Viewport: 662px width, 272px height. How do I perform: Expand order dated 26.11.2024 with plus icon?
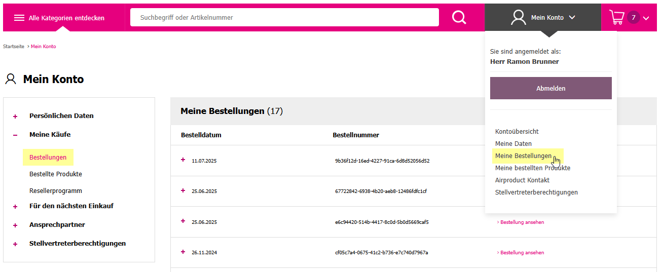(x=183, y=252)
